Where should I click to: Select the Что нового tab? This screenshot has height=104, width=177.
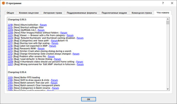(x=163, y=13)
